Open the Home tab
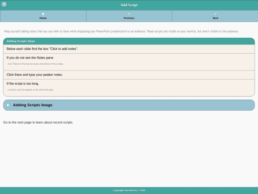The height and width of the screenshot is (194, 258). [x=43, y=16]
